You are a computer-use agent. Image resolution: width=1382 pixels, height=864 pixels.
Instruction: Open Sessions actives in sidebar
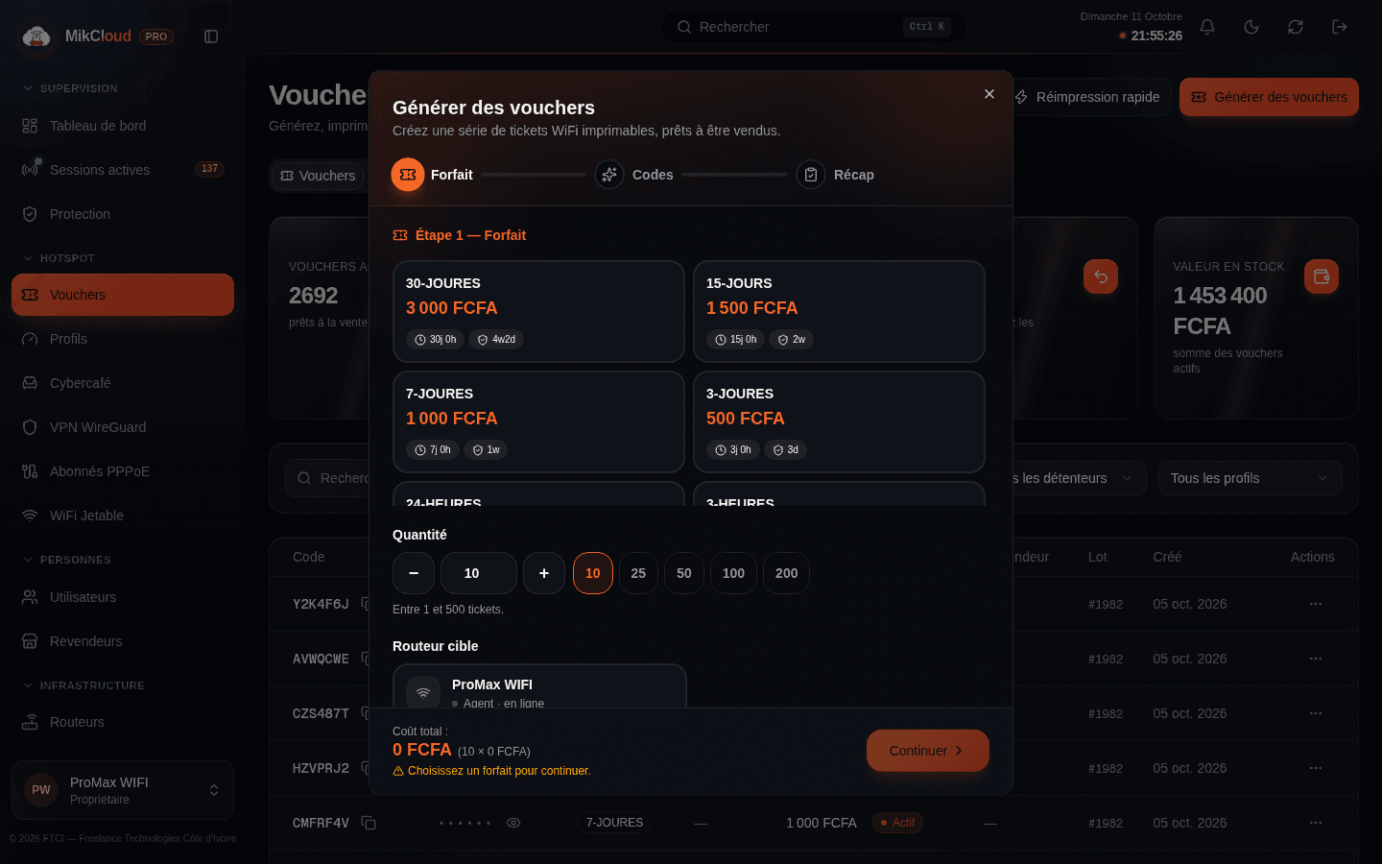(x=123, y=170)
